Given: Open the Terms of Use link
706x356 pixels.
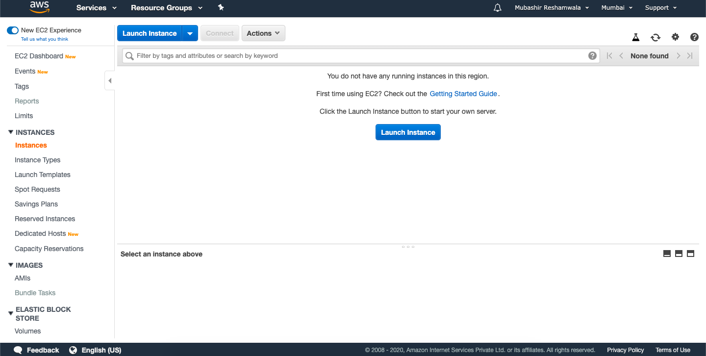Looking at the screenshot, I should pos(673,350).
